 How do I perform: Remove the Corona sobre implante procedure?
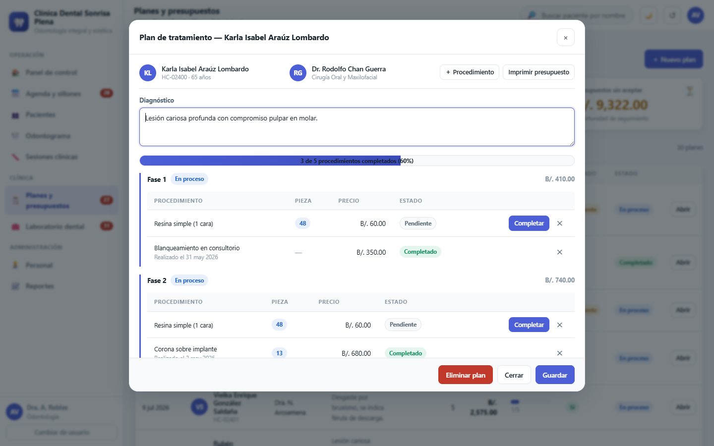(x=560, y=353)
